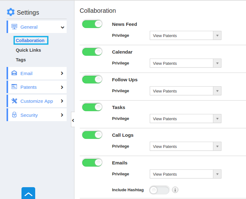Open the Quick Links settings page
This screenshot has height=199, width=246.
click(x=28, y=50)
